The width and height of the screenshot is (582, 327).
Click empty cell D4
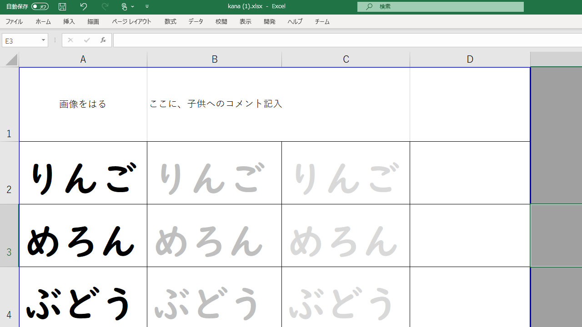pos(470,297)
